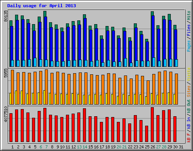The height and width of the screenshot is (151, 193).
Task: Click day 1 on the x-axis
Action: pos(12,147)
